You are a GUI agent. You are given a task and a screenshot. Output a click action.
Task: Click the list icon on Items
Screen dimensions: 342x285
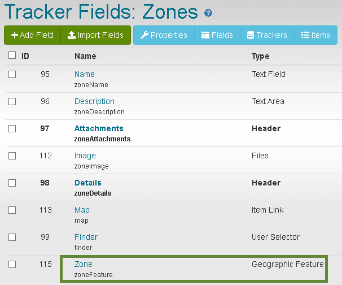coord(305,35)
